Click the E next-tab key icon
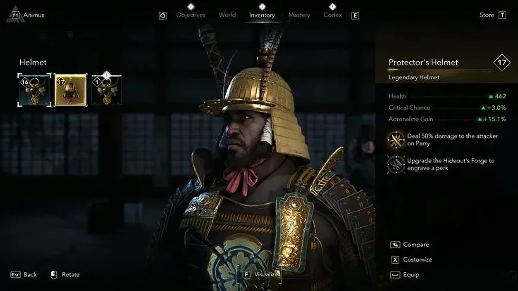 tap(355, 16)
